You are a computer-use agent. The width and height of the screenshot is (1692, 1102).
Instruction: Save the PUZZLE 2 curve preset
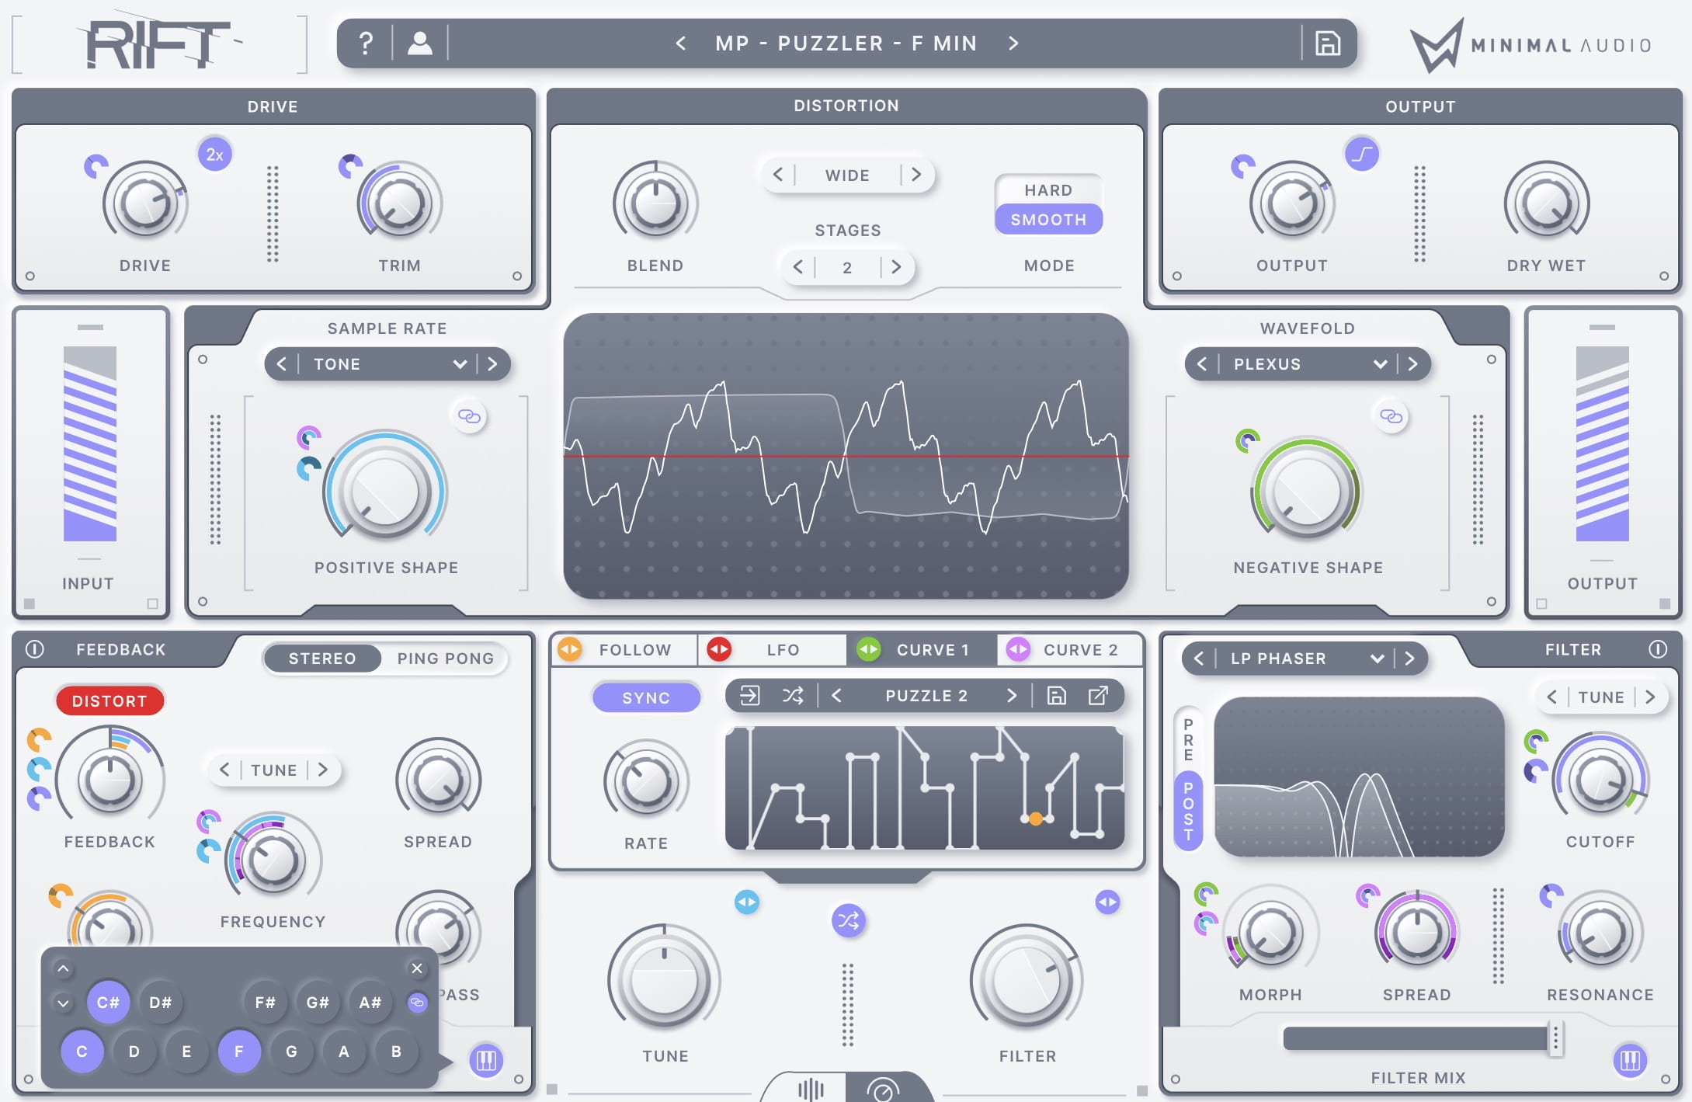click(1056, 695)
